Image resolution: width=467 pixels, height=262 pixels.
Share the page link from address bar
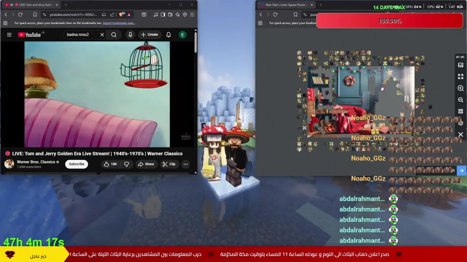point(112,15)
